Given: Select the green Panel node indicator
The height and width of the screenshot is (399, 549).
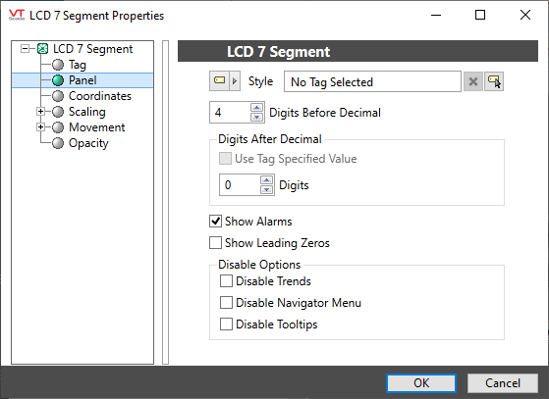Looking at the screenshot, I should tap(58, 80).
